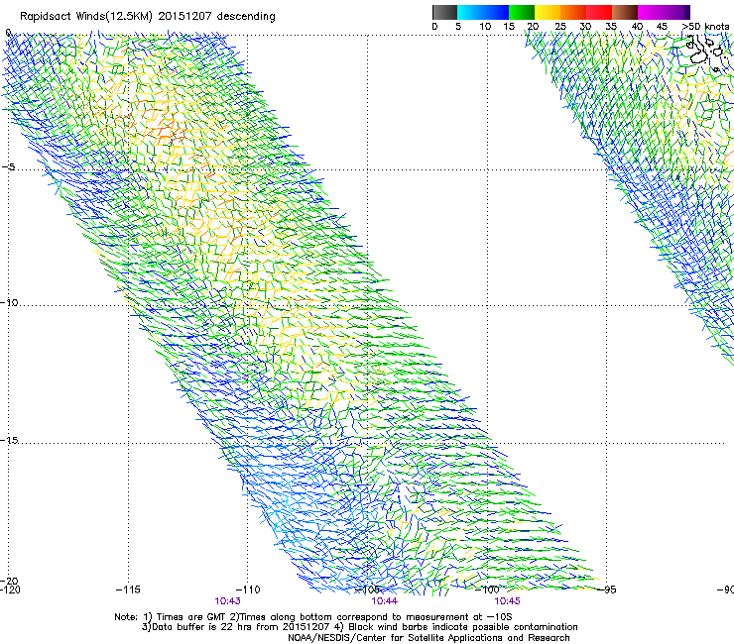Click the latitude label -15

point(9,440)
